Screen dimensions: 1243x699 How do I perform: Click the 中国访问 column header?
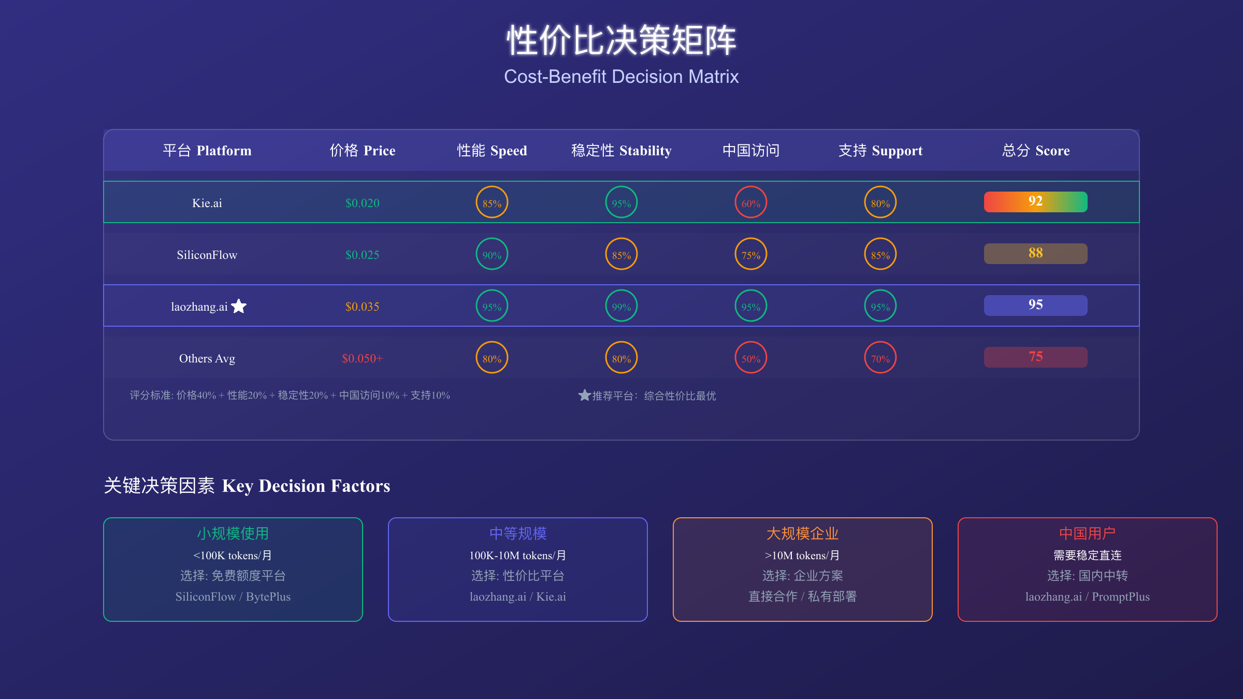tap(751, 151)
